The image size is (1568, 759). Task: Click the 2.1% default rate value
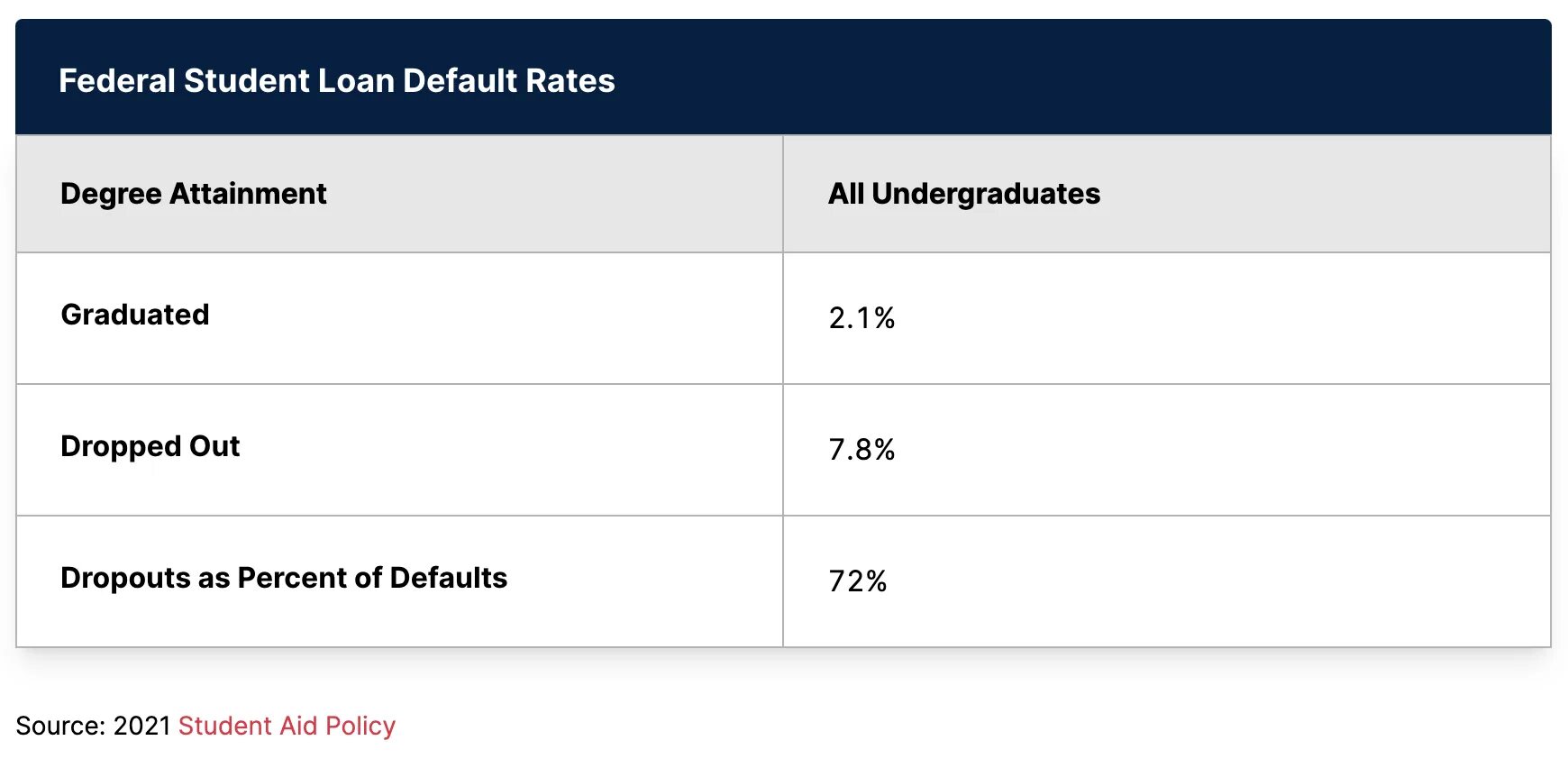[x=861, y=318]
